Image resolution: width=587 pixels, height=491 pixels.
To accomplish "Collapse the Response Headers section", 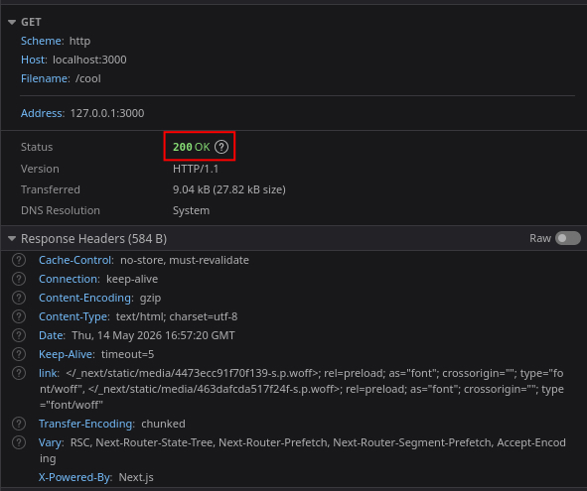I will 12,239.
